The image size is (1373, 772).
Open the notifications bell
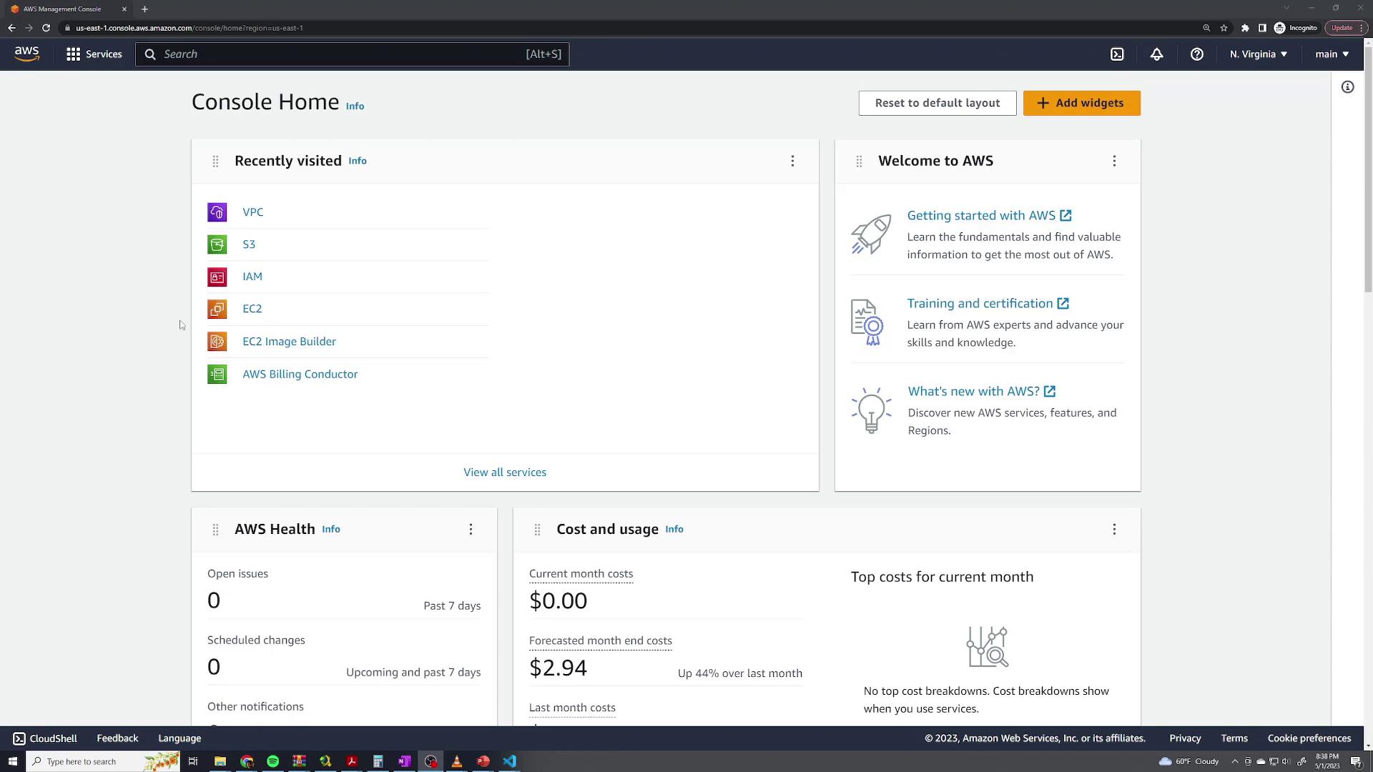coord(1156,54)
